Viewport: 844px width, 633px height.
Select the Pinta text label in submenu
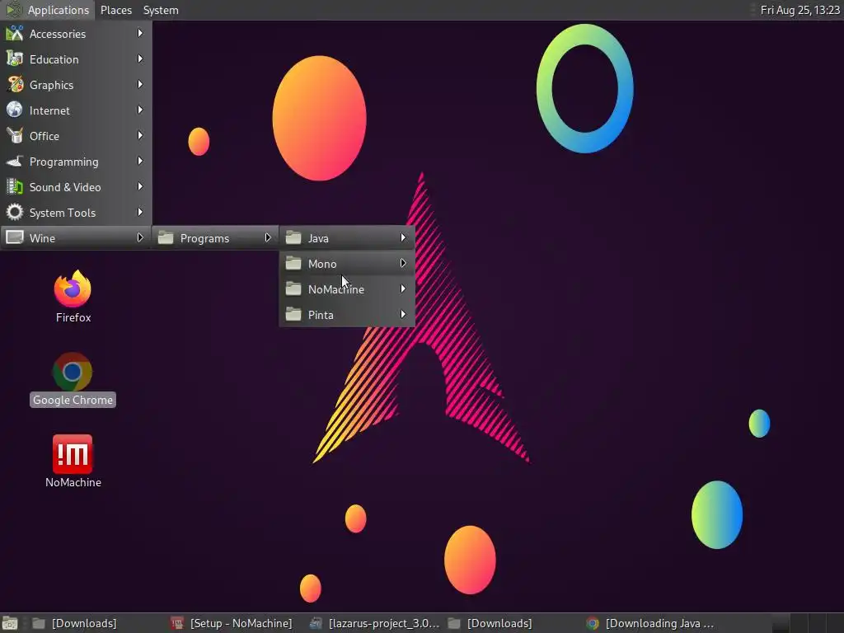tap(321, 315)
